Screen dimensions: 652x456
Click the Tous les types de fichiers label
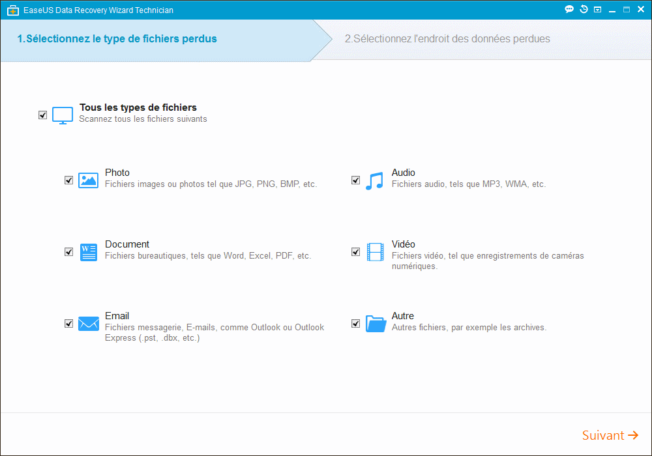tap(138, 107)
